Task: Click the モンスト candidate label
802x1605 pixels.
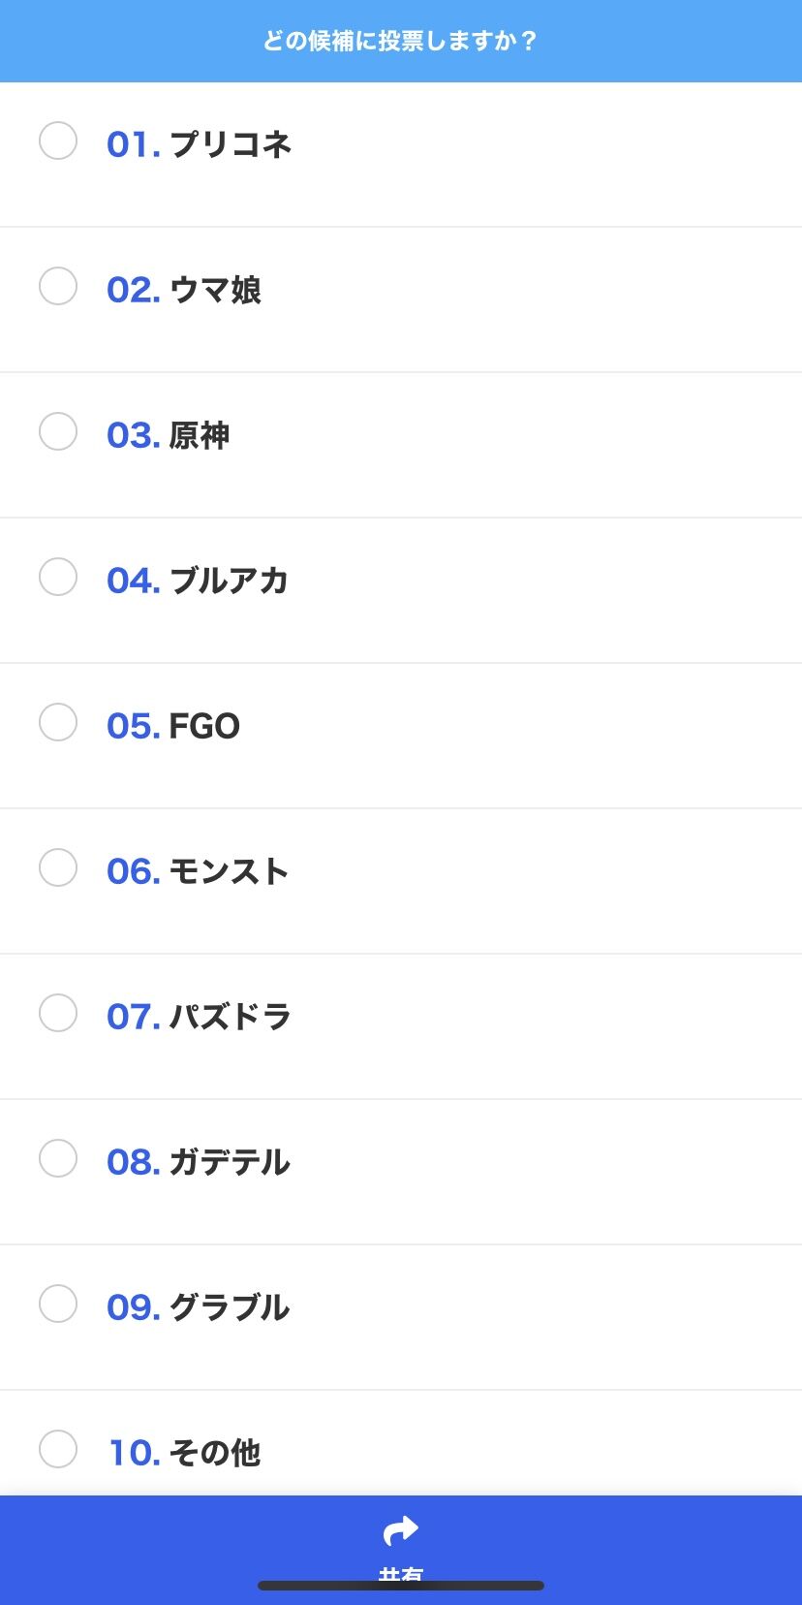Action: [x=230, y=871]
